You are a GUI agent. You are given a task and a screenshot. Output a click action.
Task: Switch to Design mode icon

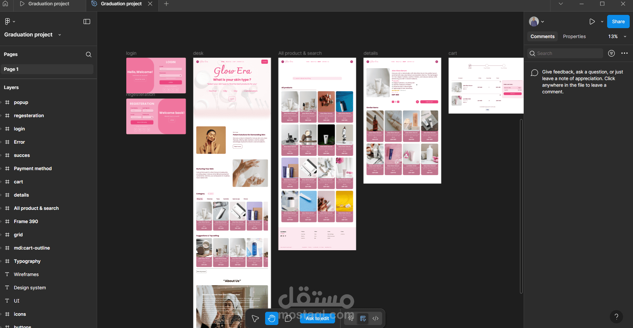(x=363, y=318)
